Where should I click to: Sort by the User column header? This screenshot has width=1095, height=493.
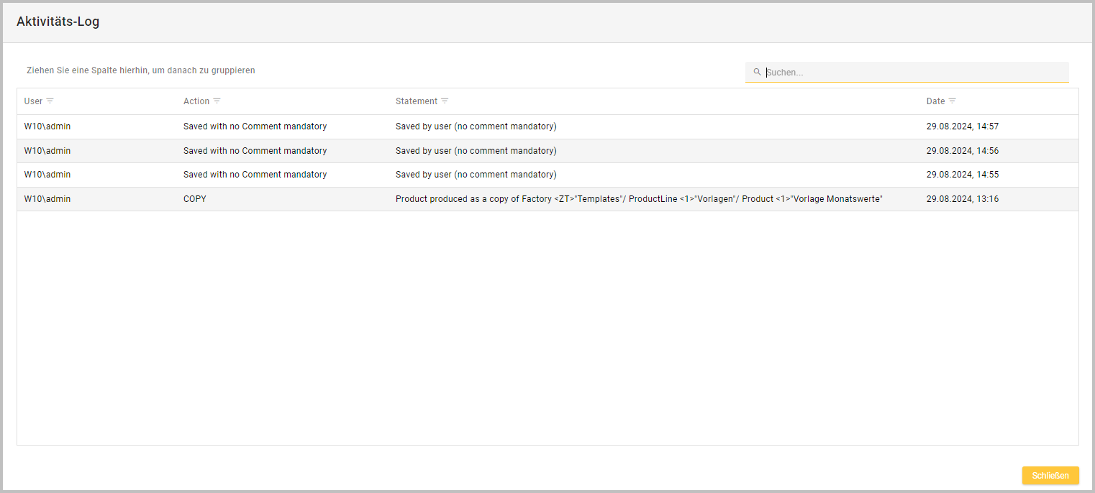pos(33,101)
